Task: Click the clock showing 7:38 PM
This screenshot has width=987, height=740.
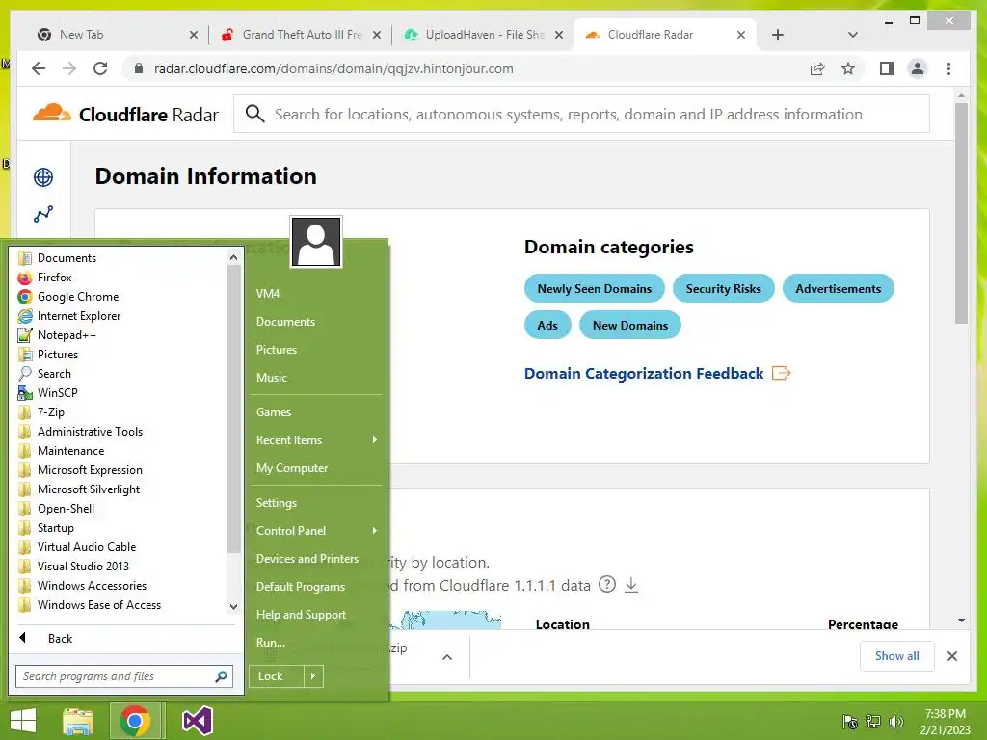Action: click(945, 714)
